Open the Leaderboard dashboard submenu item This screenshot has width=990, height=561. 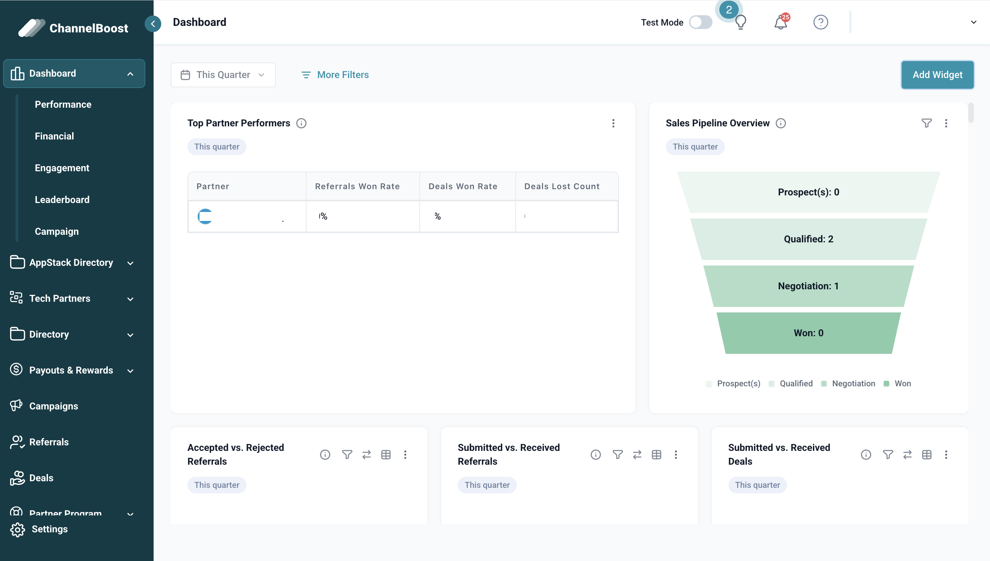[x=62, y=200]
